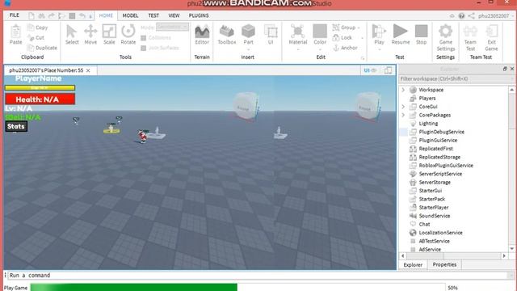
Task: Activate the Select arrow tool
Action: (x=72, y=34)
